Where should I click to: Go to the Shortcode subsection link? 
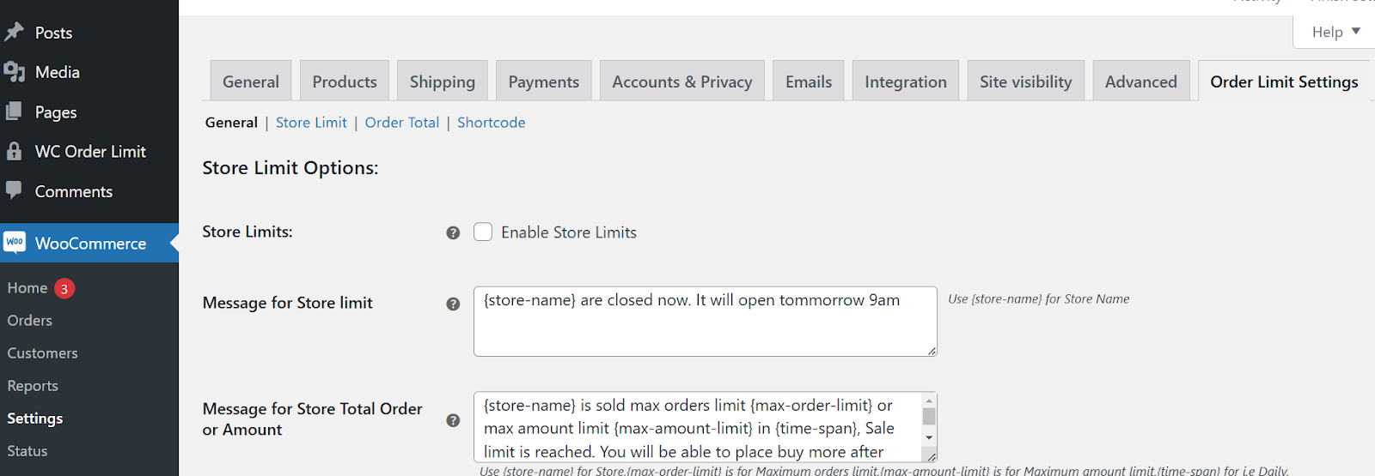(x=491, y=123)
